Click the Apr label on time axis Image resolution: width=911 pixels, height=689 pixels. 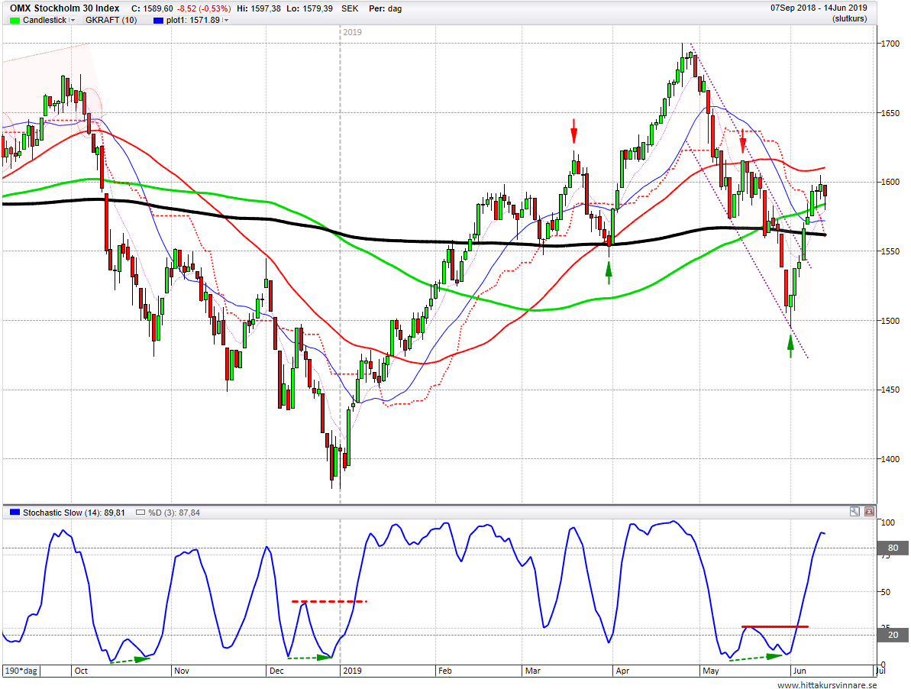click(x=622, y=671)
